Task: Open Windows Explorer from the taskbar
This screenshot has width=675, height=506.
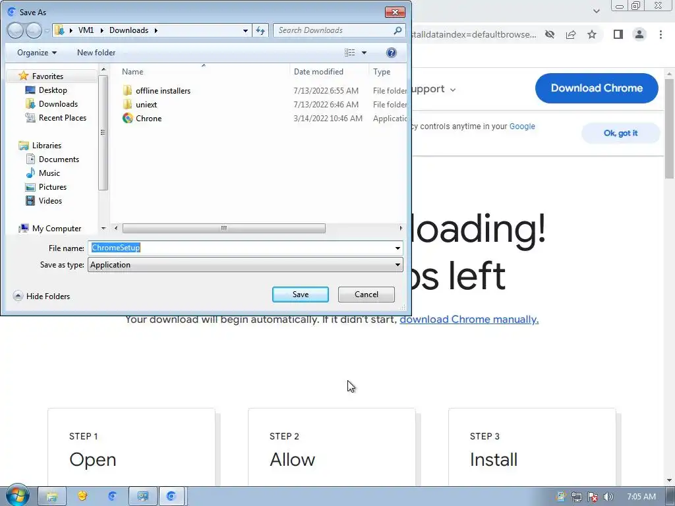Action: click(52, 497)
